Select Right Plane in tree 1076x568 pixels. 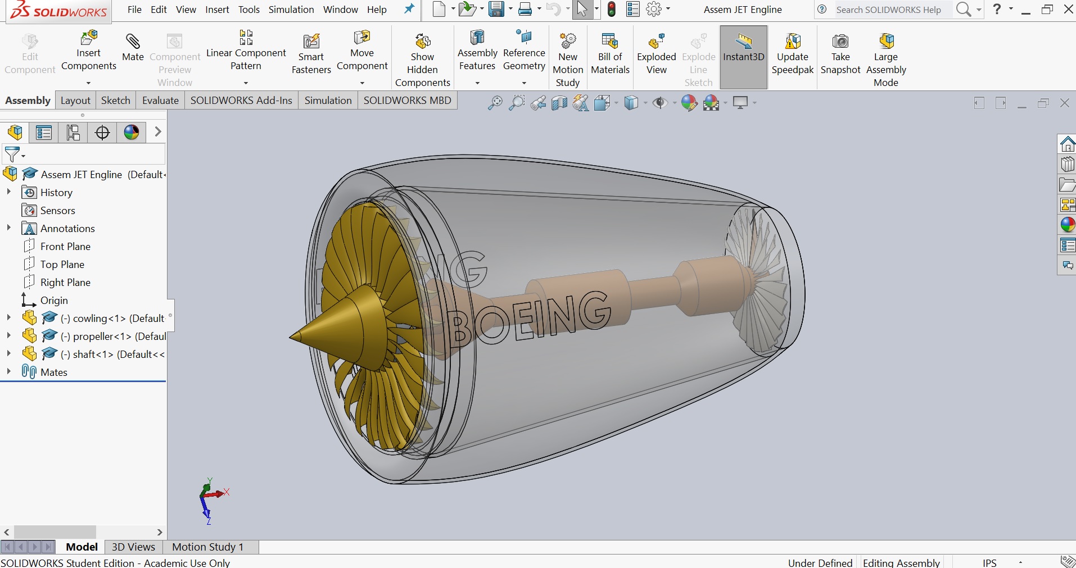(57, 282)
